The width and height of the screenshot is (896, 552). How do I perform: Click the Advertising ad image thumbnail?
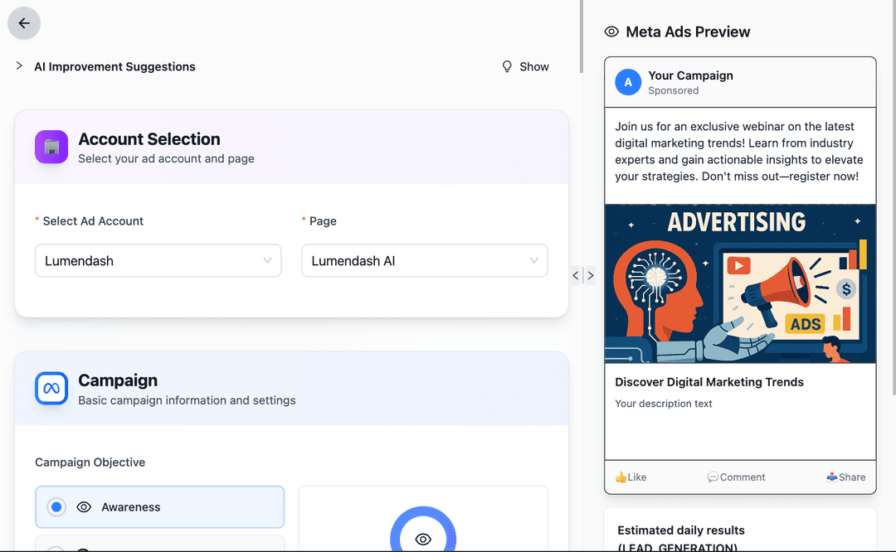click(740, 283)
